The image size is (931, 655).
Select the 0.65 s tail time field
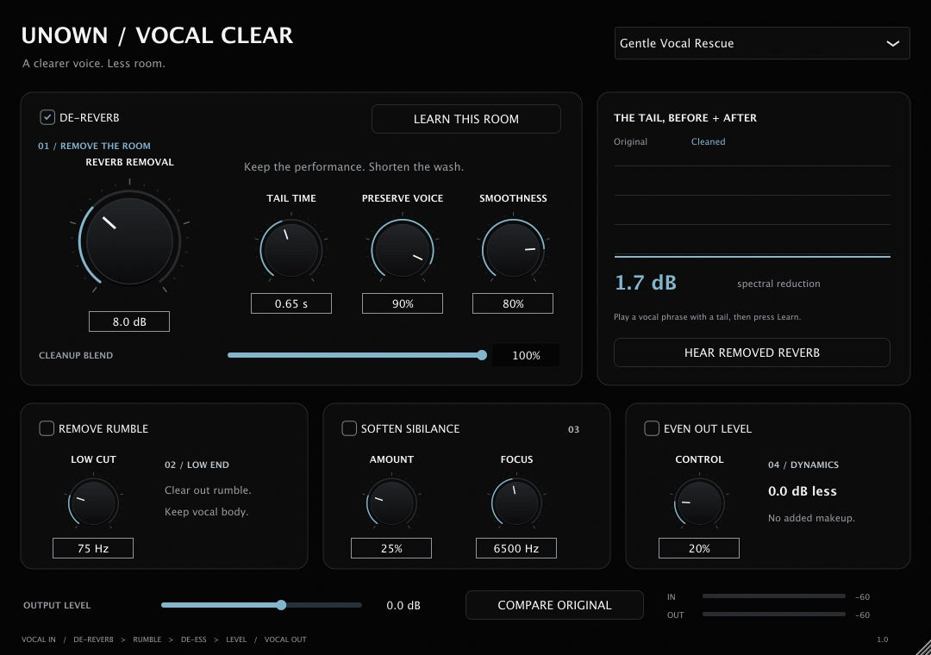pos(291,303)
